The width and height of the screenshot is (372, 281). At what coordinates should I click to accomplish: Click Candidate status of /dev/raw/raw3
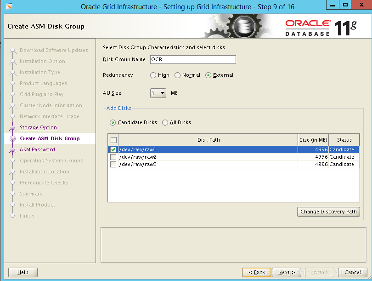342,164
